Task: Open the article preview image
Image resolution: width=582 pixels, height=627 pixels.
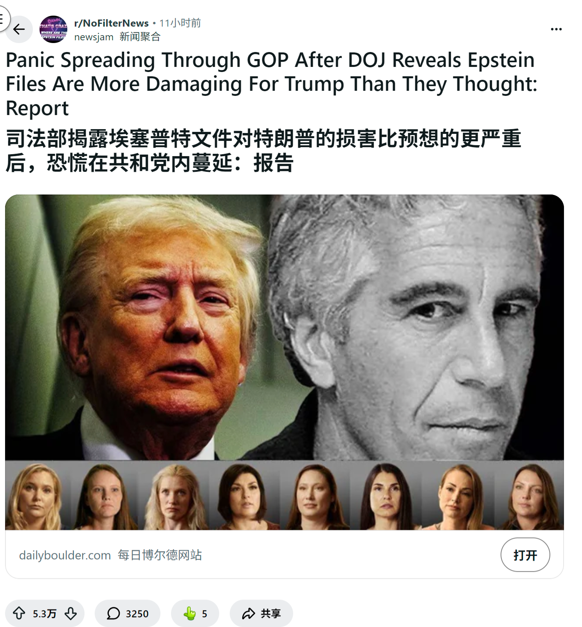Action: [x=285, y=362]
